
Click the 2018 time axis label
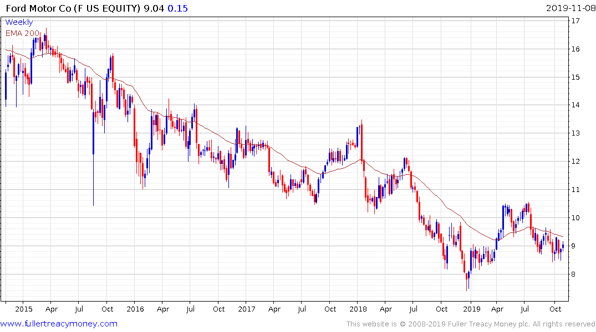(358, 309)
